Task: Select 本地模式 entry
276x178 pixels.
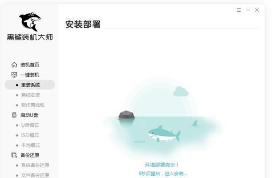Action: (30, 145)
